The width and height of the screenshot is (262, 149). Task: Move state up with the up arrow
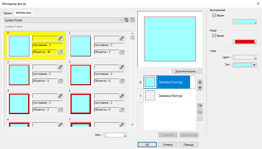click(x=200, y=82)
